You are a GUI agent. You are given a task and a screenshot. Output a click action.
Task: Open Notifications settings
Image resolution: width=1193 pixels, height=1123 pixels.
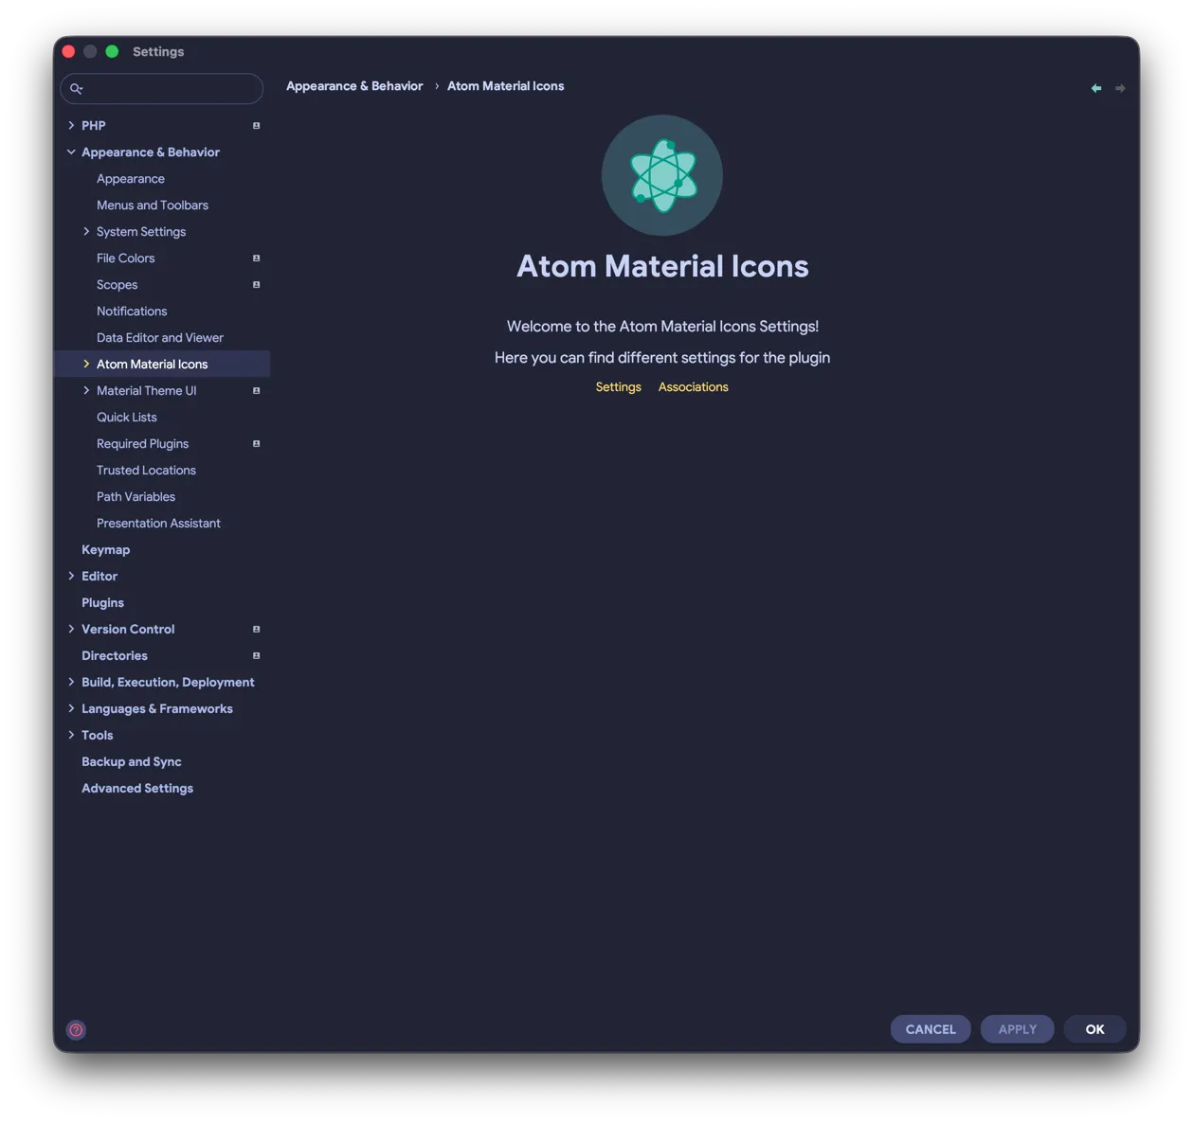pos(132,311)
